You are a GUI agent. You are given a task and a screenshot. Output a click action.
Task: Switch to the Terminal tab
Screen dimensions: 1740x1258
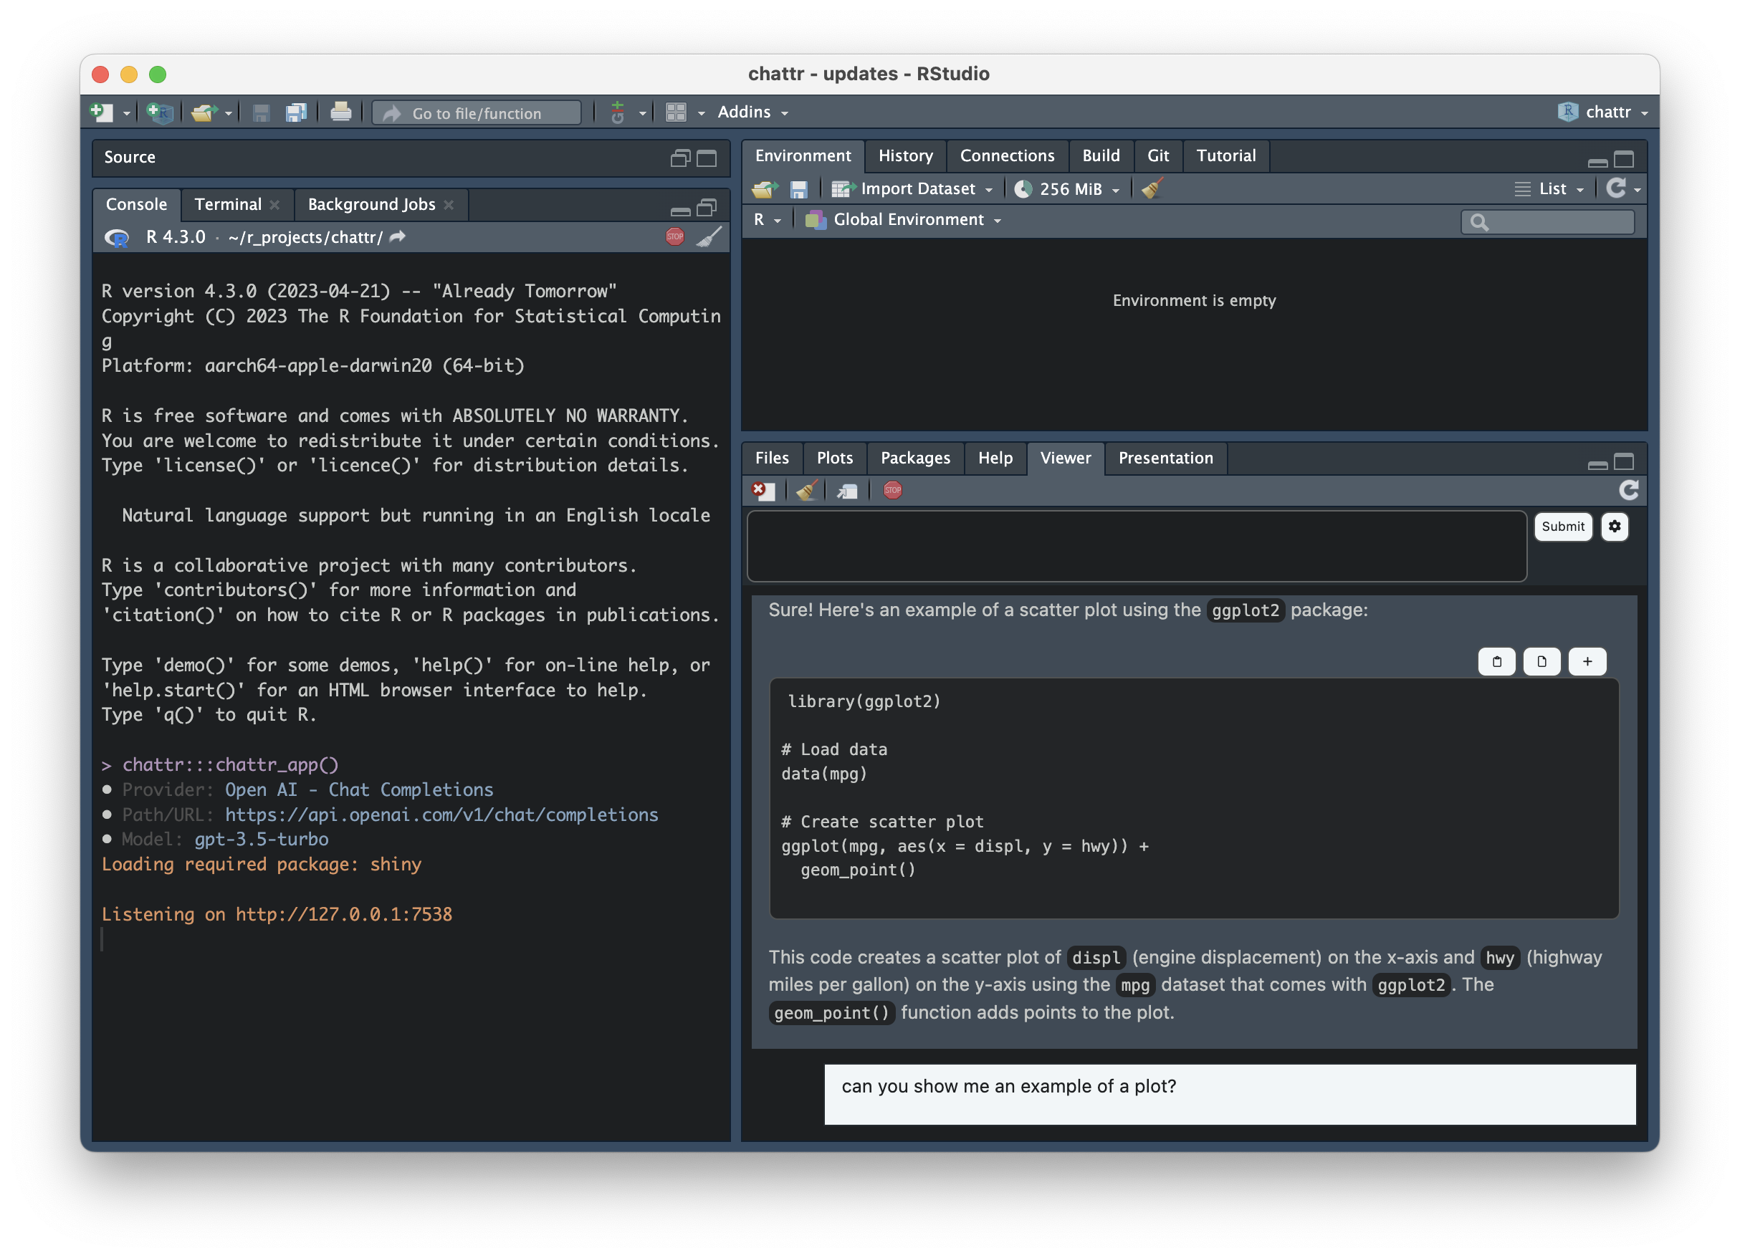pyautogui.click(x=227, y=203)
